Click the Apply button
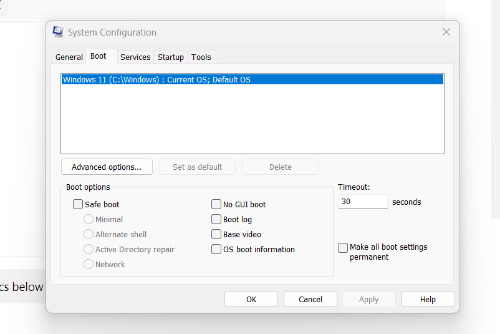The width and height of the screenshot is (500, 334). pos(369,299)
